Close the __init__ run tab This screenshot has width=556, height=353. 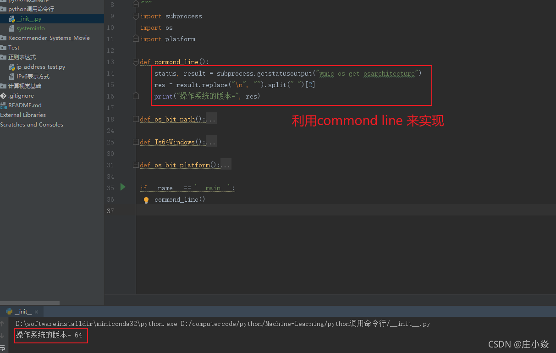[x=37, y=312]
